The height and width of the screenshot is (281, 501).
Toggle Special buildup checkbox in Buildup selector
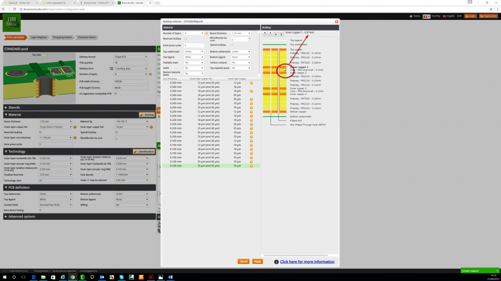tap(233, 45)
